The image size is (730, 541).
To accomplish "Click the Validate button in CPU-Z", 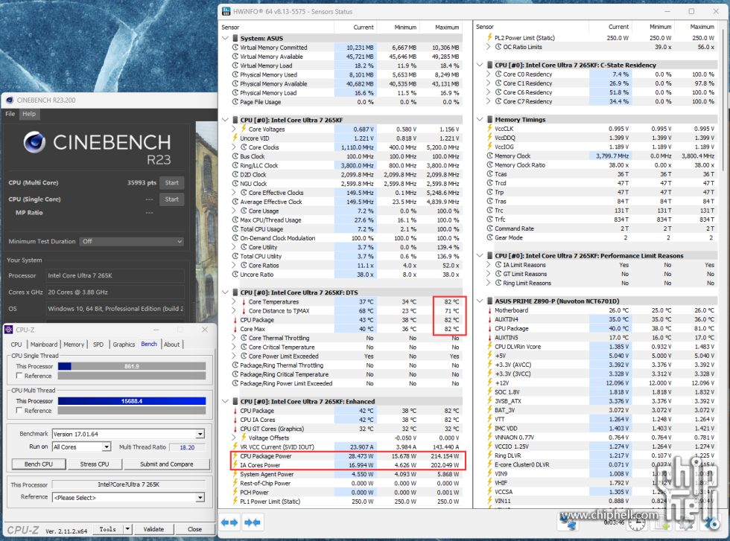I will 153,529.
